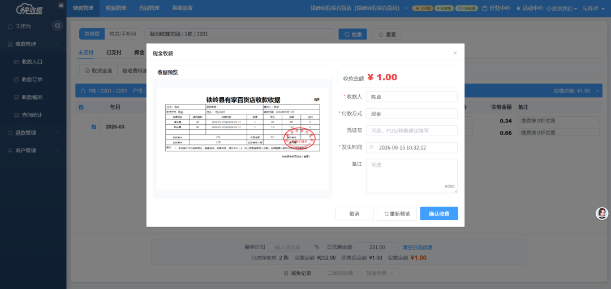Click the 重置 reset button
The height and width of the screenshot is (289, 611).
click(x=386, y=34)
